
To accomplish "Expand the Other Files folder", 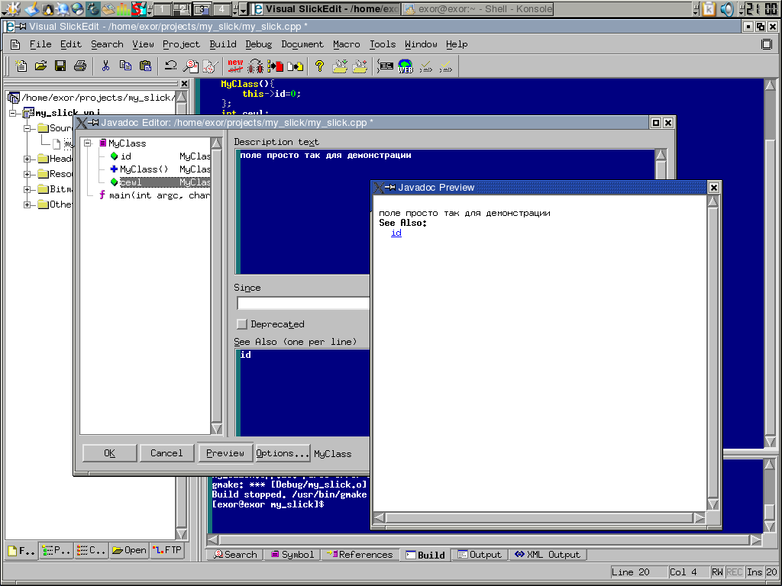I will click(x=27, y=204).
